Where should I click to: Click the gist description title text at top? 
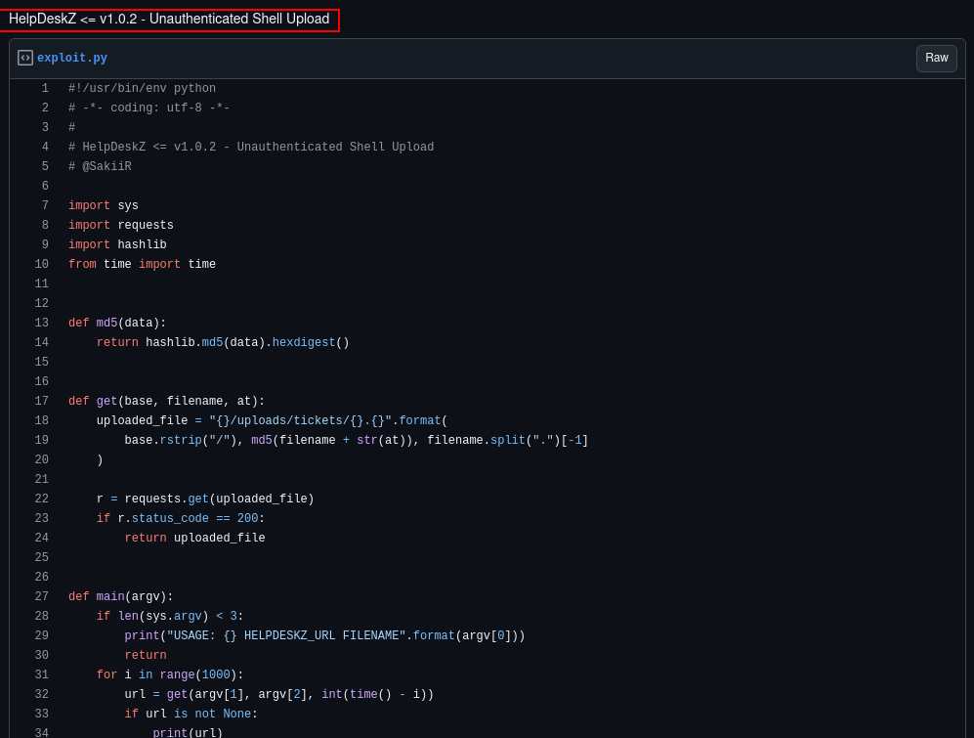(x=169, y=20)
